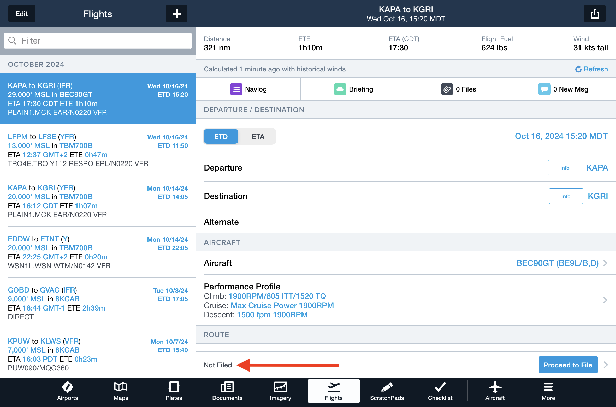
Task: Tap Descent 1500 fpm 1900RPM
Action: click(x=272, y=315)
